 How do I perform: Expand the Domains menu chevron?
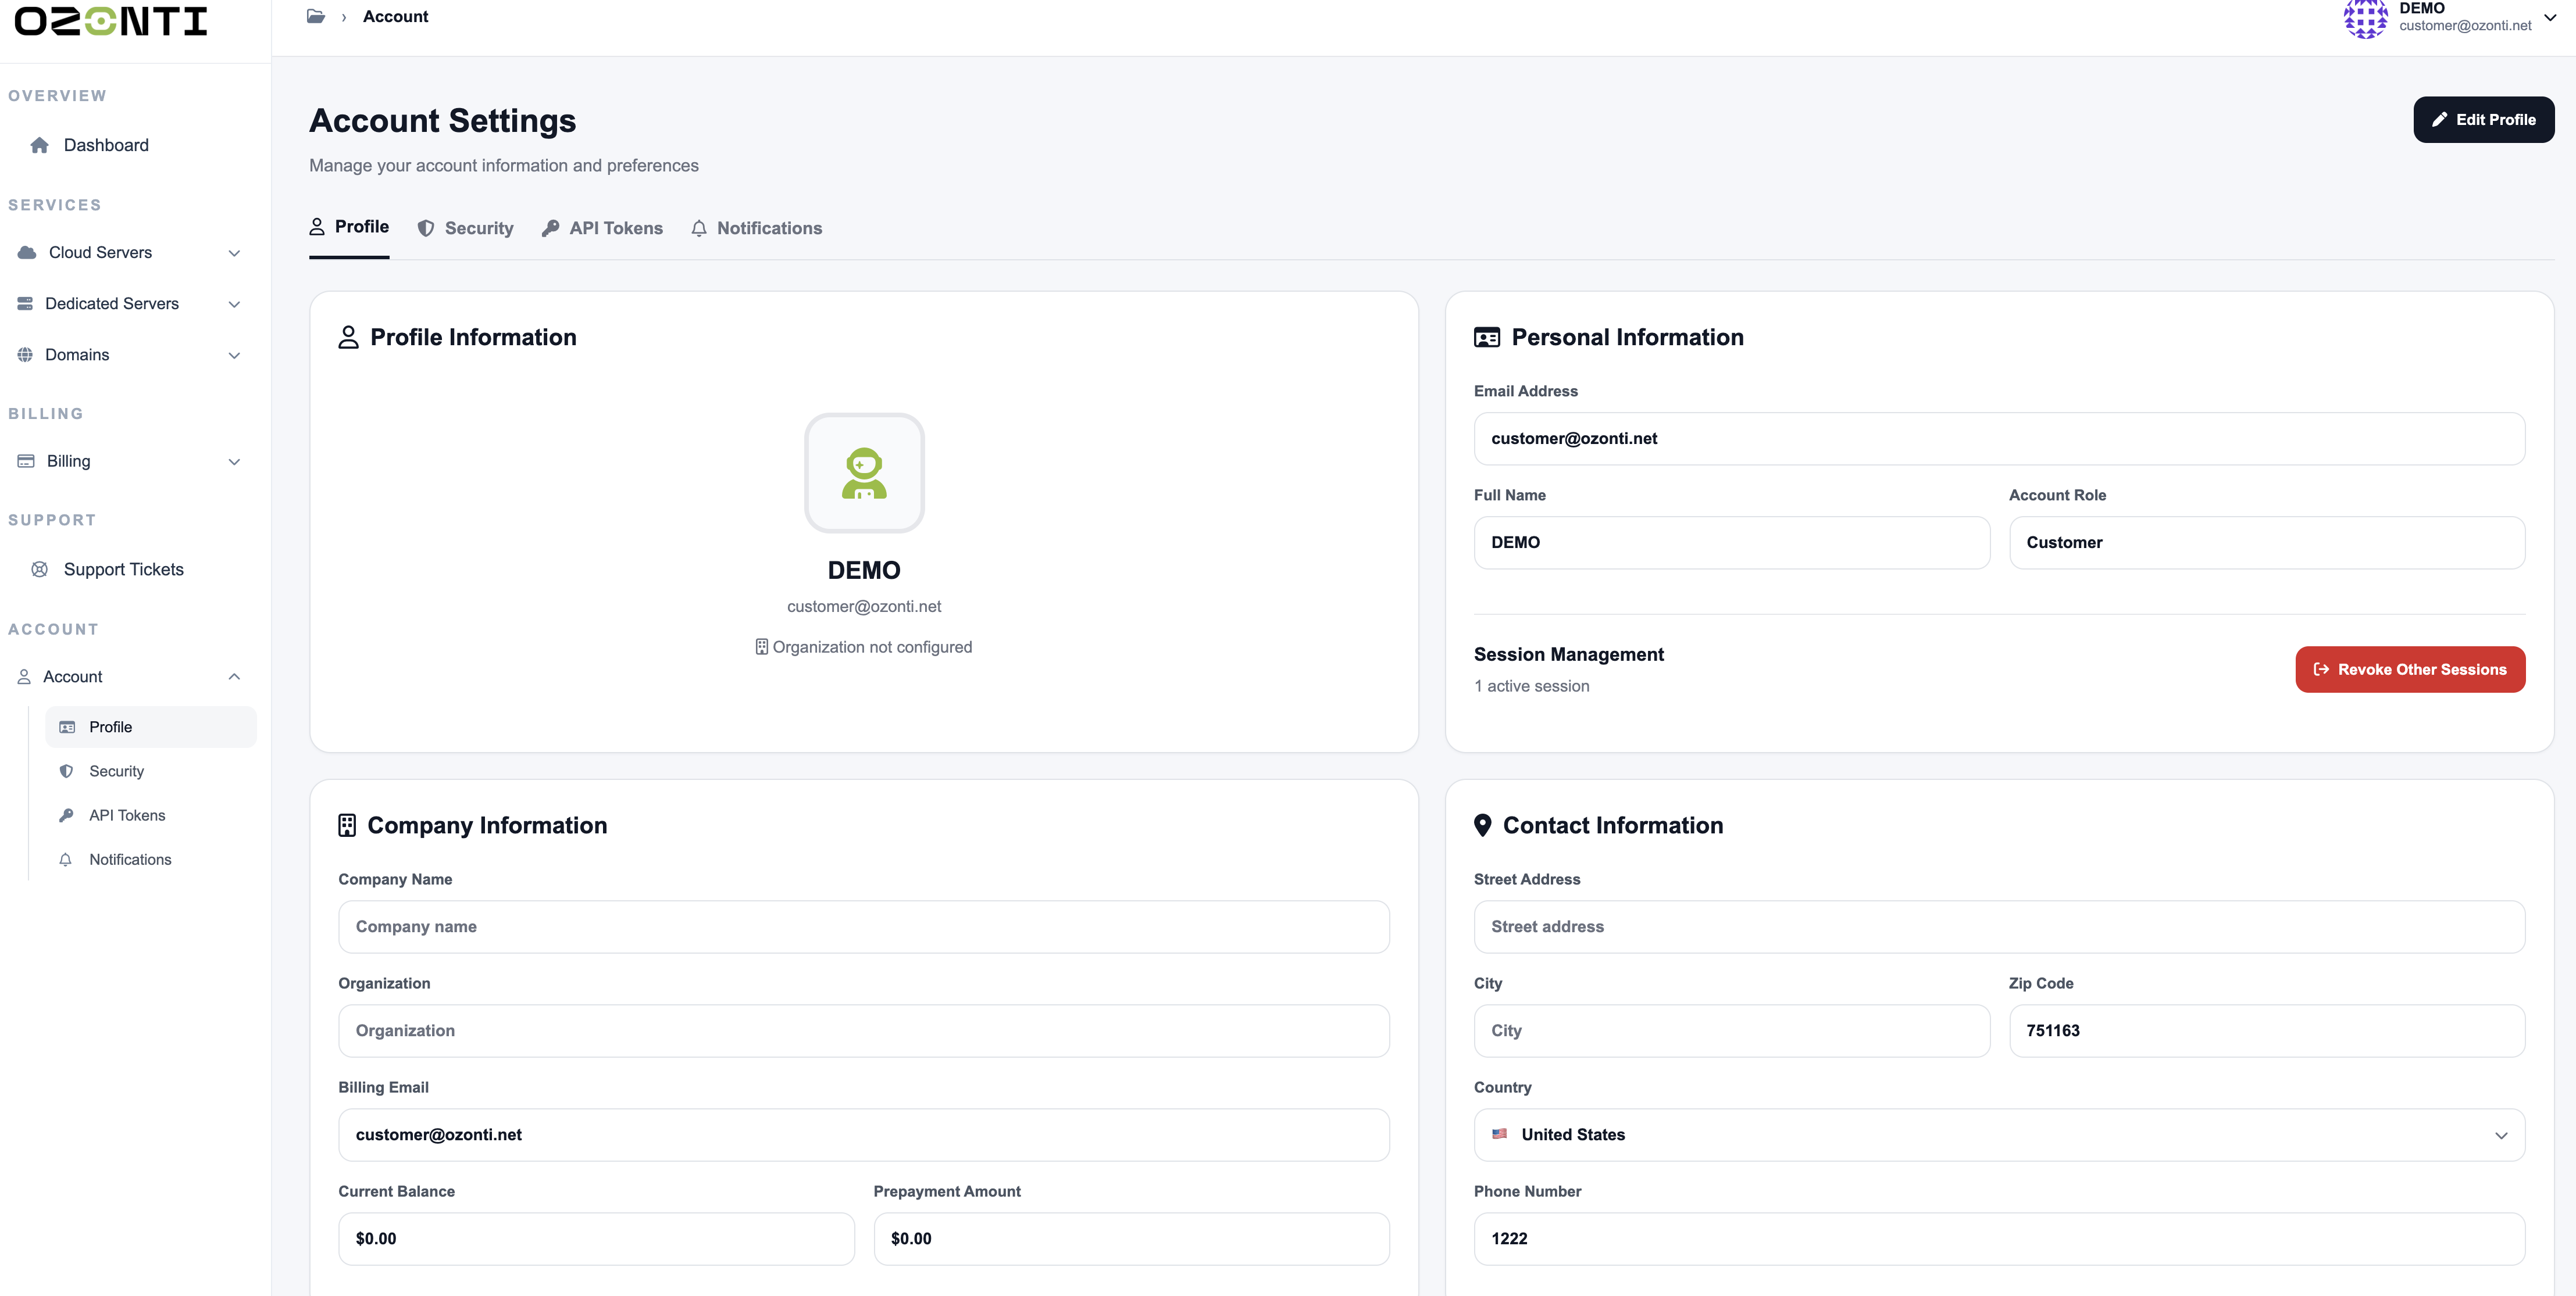click(234, 355)
